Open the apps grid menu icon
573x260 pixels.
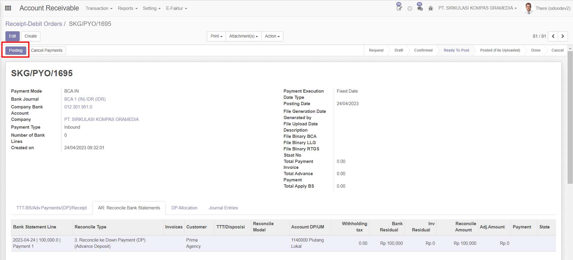[8, 8]
